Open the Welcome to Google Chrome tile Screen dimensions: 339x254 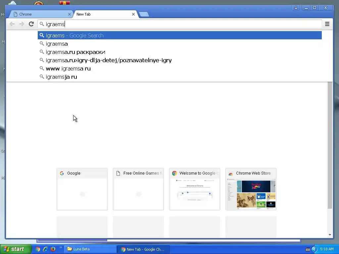click(x=195, y=189)
